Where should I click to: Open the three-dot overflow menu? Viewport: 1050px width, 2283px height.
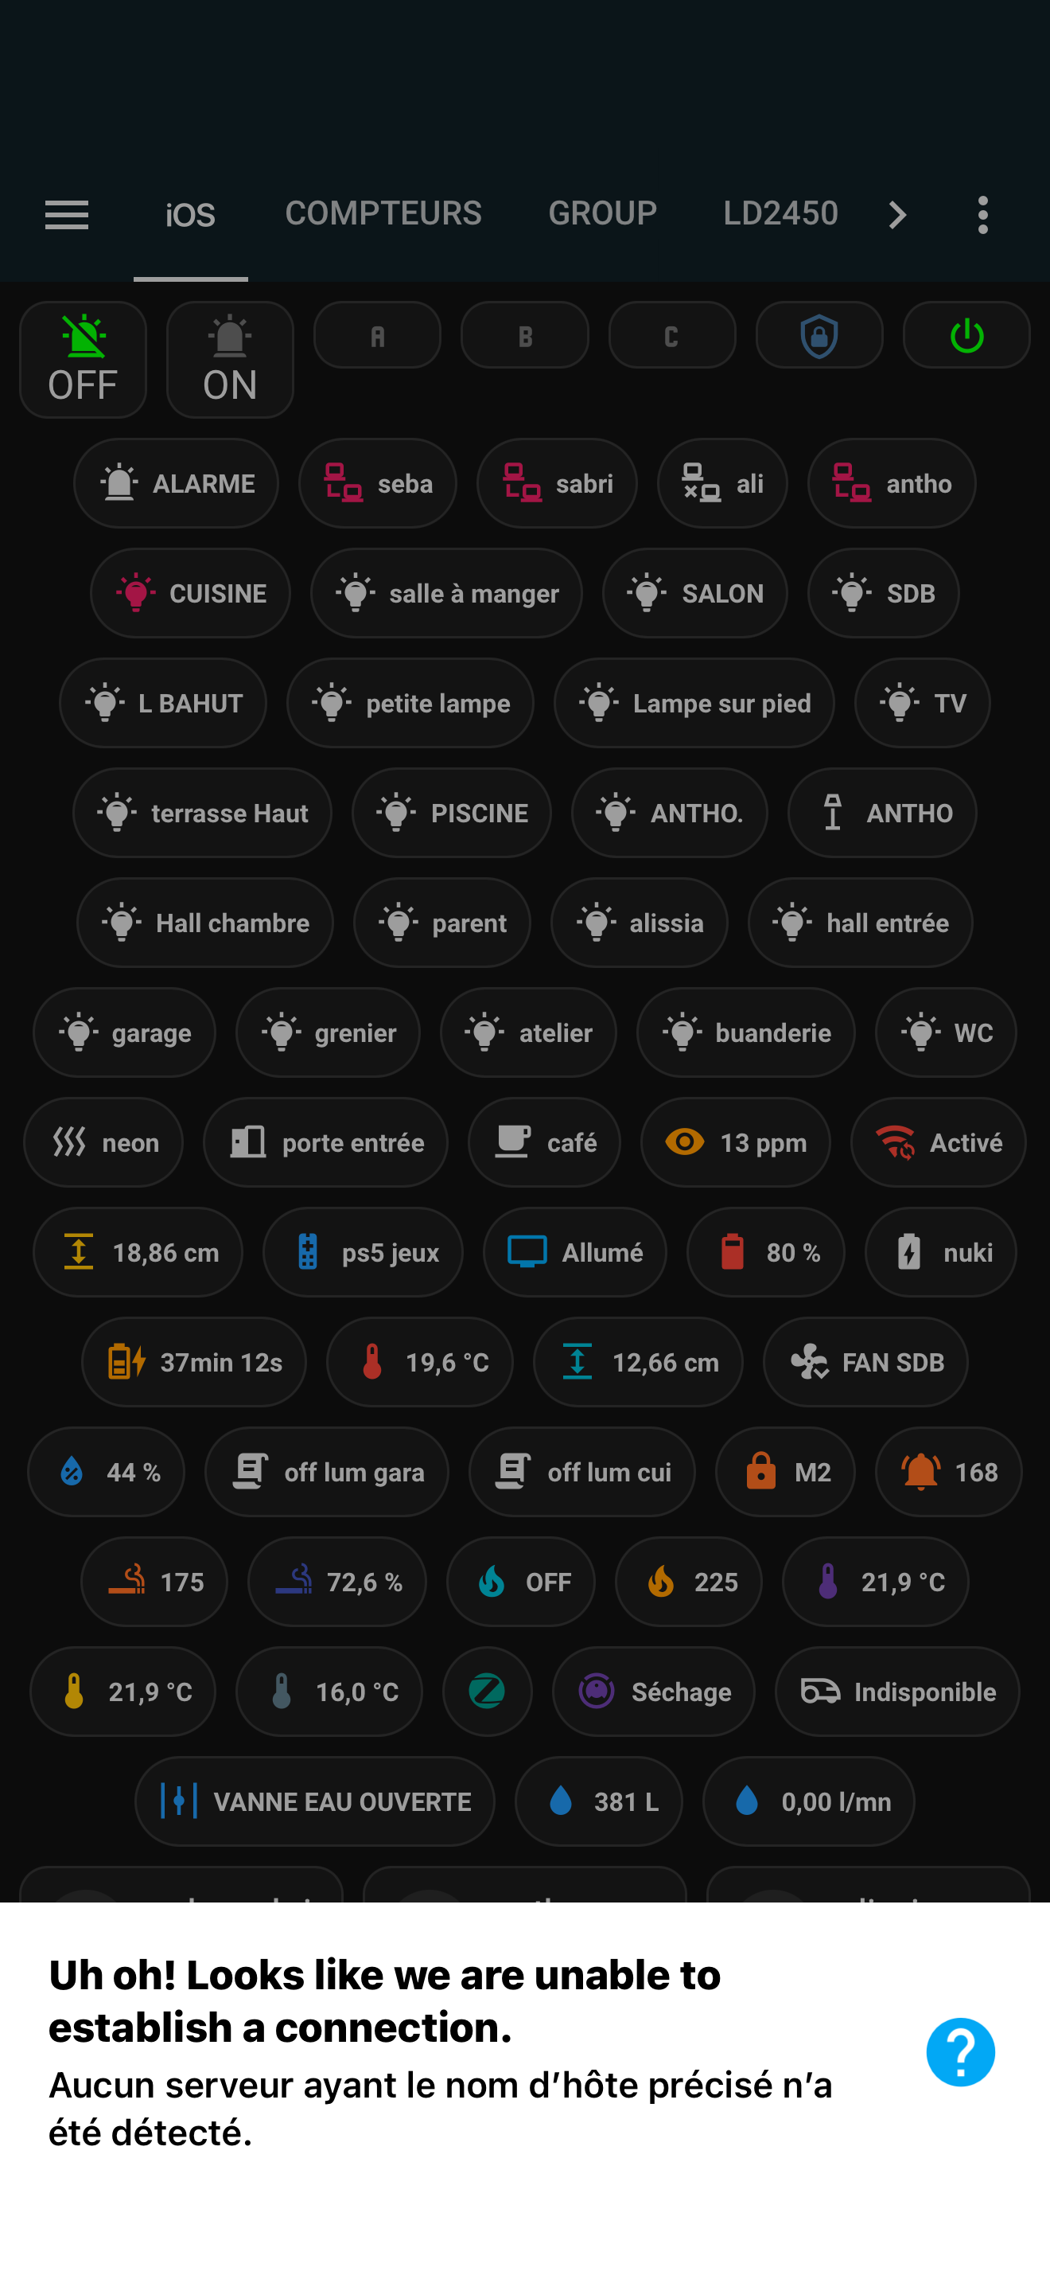click(982, 214)
